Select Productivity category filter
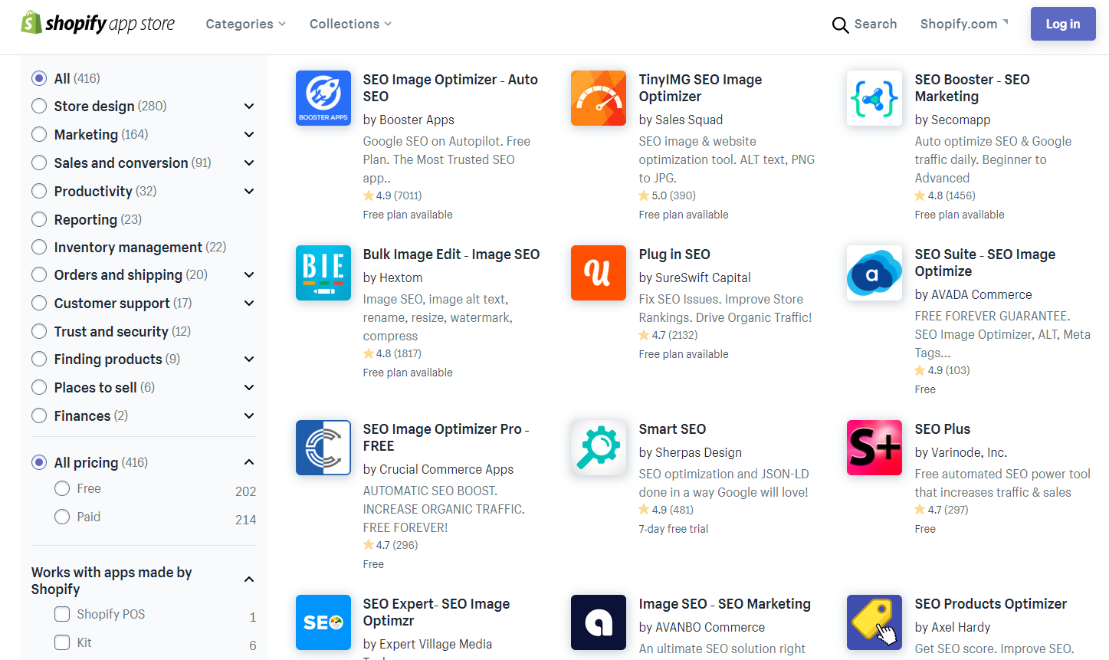This screenshot has width=1109, height=660. coord(39,191)
